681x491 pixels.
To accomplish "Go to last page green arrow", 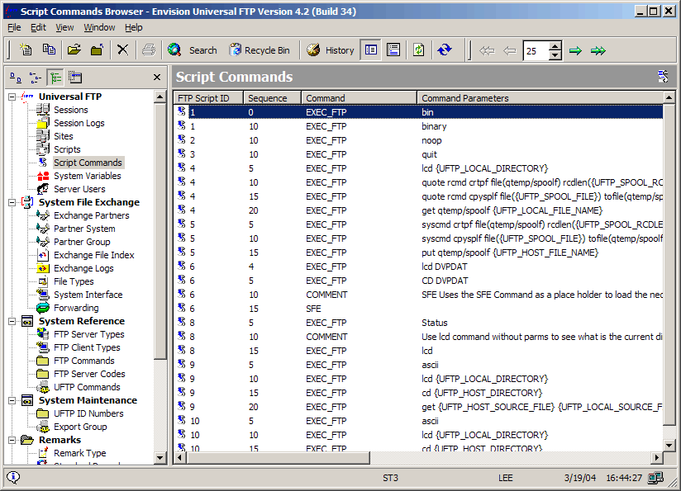I will click(x=598, y=50).
